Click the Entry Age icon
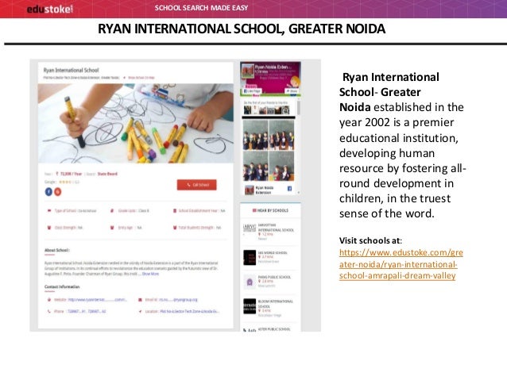This screenshot has width=507, height=380. [112, 228]
